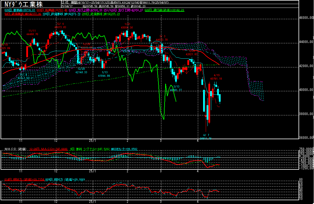This screenshot has width=314, height=204.
Task: Click the 3/3 peak label 44033.78
Action: (x=162, y=40)
